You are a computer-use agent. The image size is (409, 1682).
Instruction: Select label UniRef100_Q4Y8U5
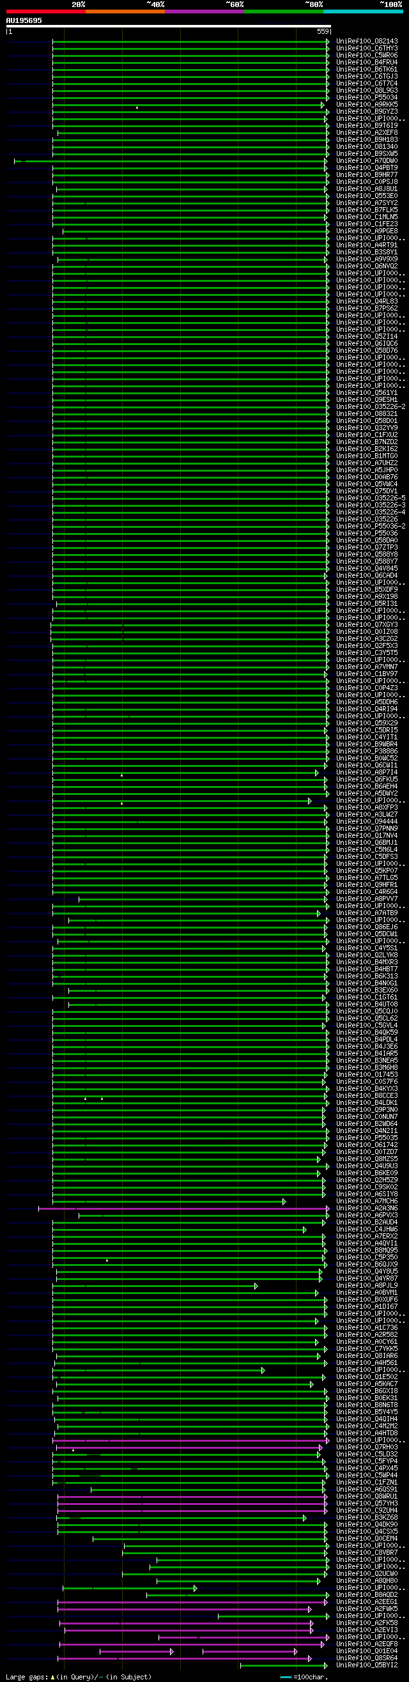click(367, 1272)
